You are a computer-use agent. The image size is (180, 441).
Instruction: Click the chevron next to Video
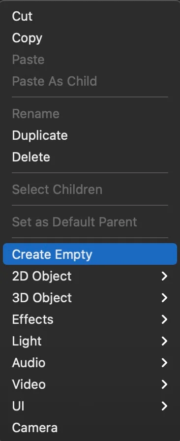click(164, 384)
